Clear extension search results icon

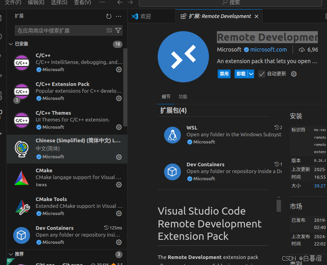coord(109,31)
